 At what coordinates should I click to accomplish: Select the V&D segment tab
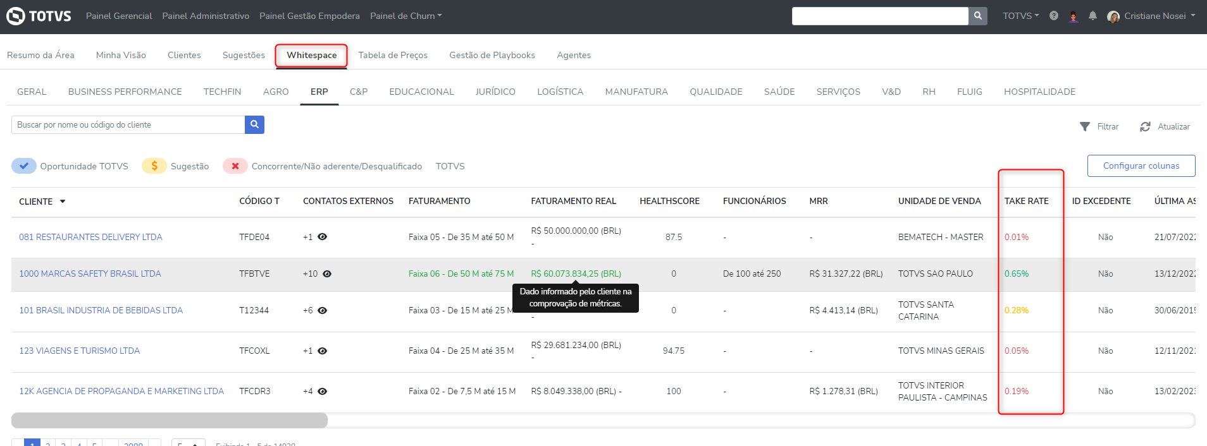891,92
